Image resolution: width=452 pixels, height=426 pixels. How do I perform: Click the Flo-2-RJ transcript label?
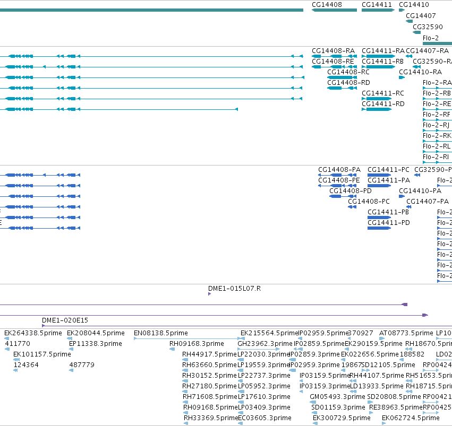[436, 125]
